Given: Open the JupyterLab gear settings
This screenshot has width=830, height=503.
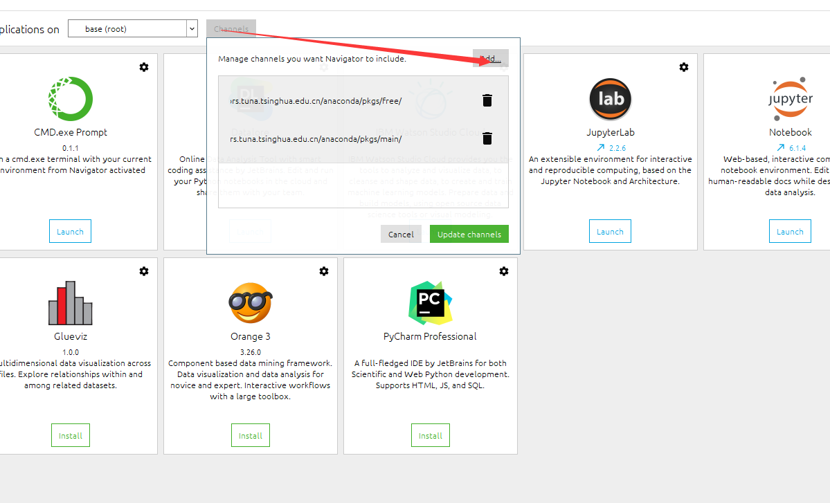Looking at the screenshot, I should [684, 67].
